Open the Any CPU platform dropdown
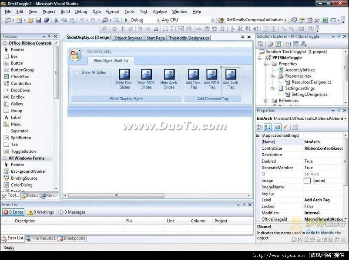The width and height of the screenshot is (349, 260). click(x=212, y=20)
